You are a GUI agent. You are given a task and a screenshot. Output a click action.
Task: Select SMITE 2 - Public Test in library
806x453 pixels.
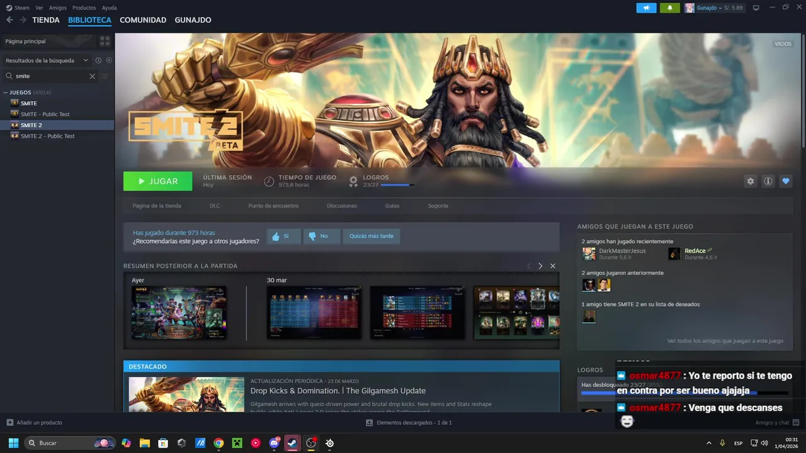click(x=48, y=136)
